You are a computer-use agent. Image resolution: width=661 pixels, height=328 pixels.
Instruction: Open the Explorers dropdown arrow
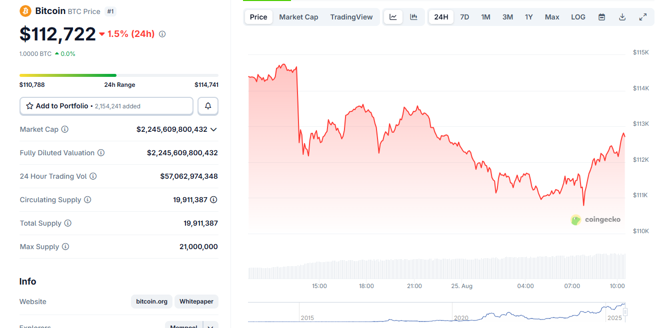[x=210, y=327]
